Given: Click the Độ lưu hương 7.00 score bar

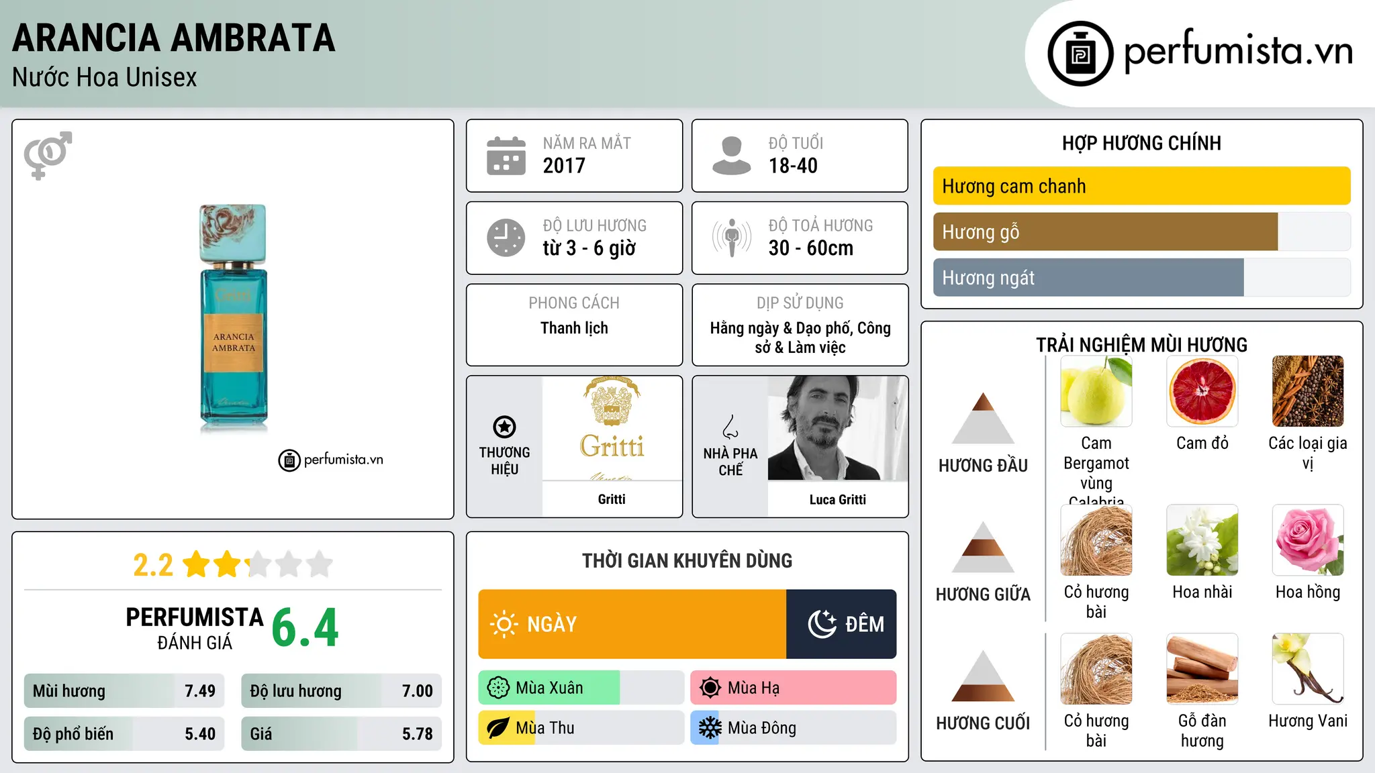Looking at the screenshot, I should [x=341, y=690].
